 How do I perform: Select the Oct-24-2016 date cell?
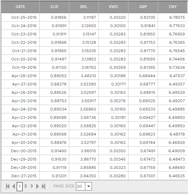click(20, 26)
